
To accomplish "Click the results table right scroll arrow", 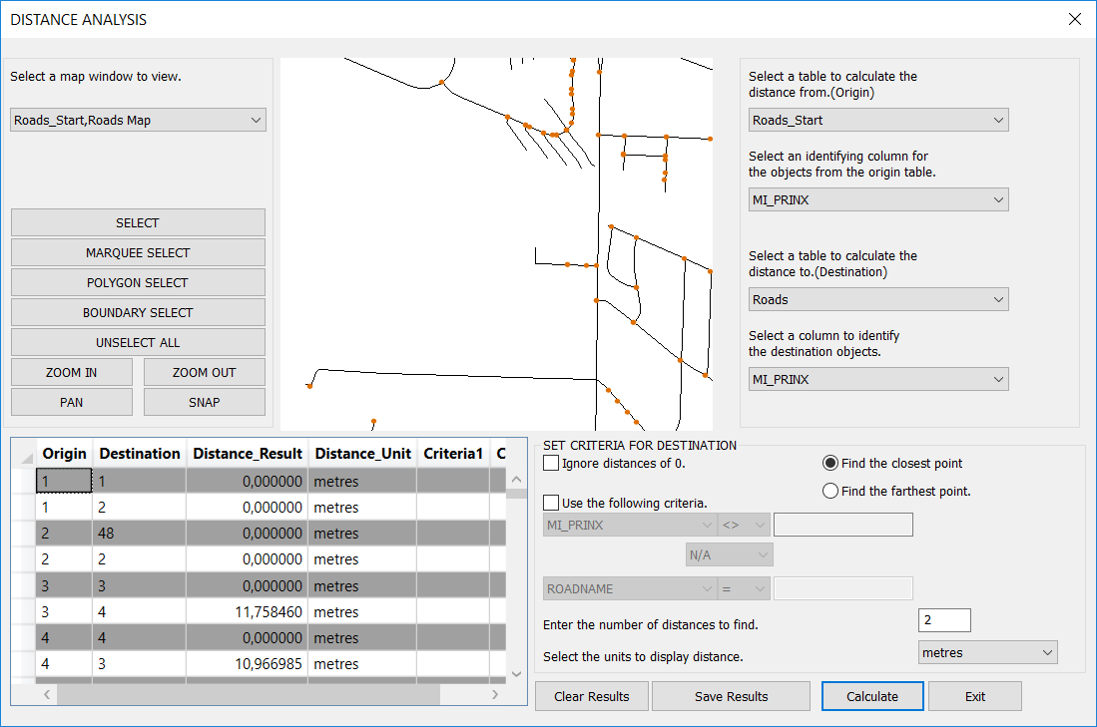I will (496, 694).
